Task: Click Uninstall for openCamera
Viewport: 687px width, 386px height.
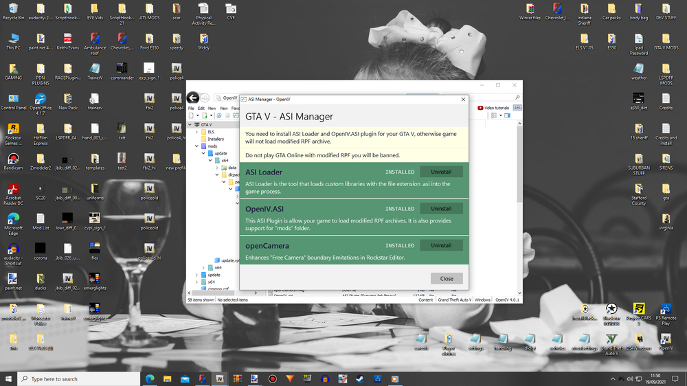Action: pyautogui.click(x=441, y=245)
